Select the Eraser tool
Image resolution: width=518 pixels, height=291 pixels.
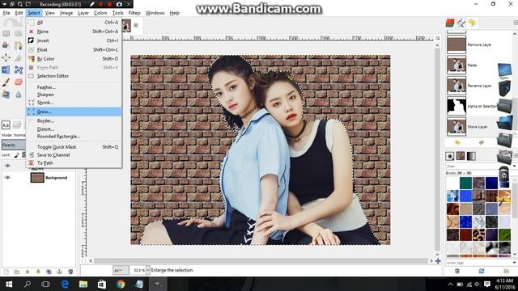click(x=18, y=82)
